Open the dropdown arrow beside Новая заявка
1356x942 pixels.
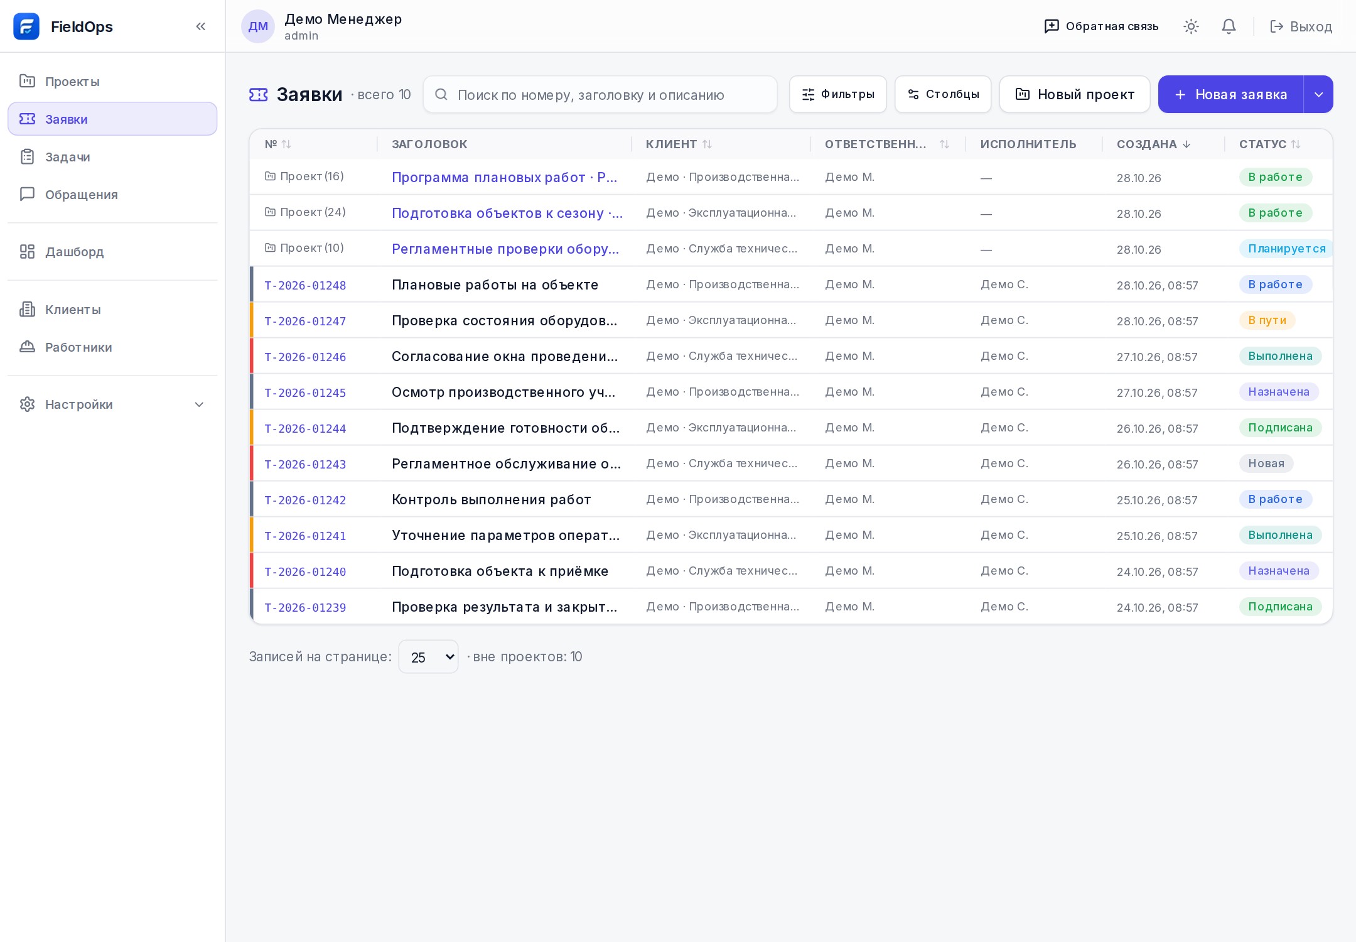tap(1318, 94)
